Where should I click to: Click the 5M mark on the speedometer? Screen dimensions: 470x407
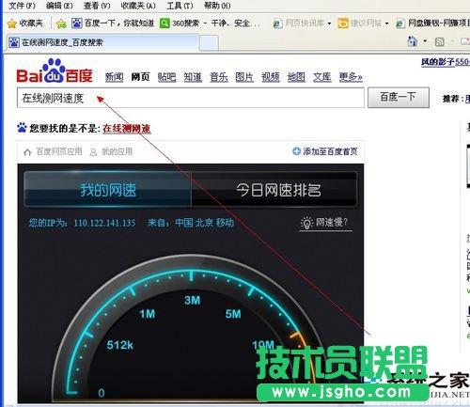[x=233, y=314]
